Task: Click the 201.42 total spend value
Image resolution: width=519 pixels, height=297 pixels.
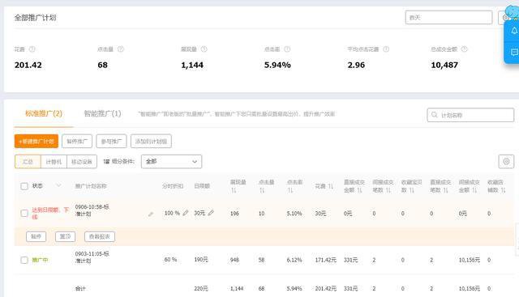Action: point(28,65)
